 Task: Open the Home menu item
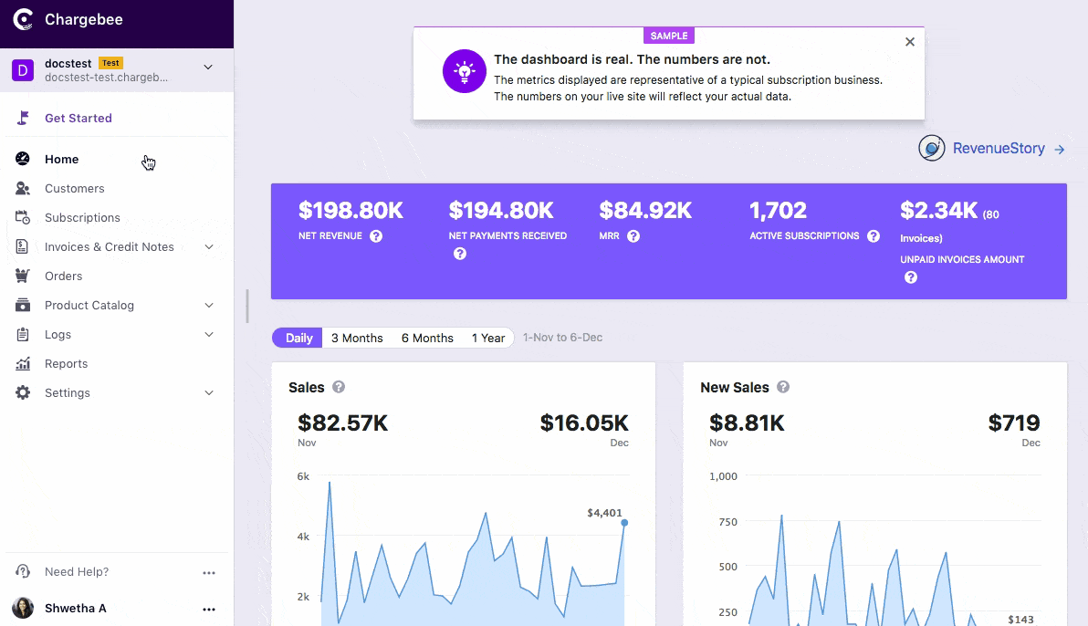(62, 160)
